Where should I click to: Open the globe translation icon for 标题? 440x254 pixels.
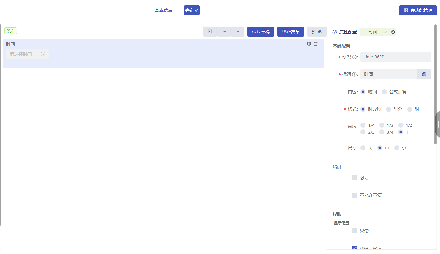[424, 74]
